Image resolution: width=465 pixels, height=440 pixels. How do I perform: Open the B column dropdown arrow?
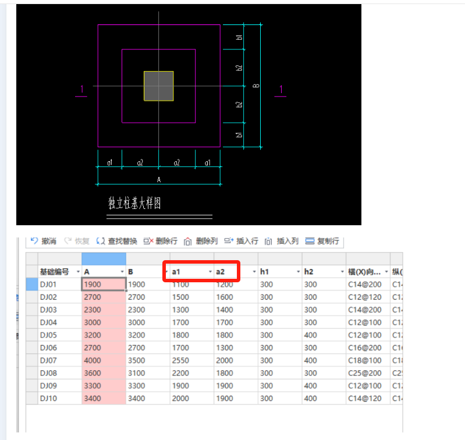pos(166,272)
